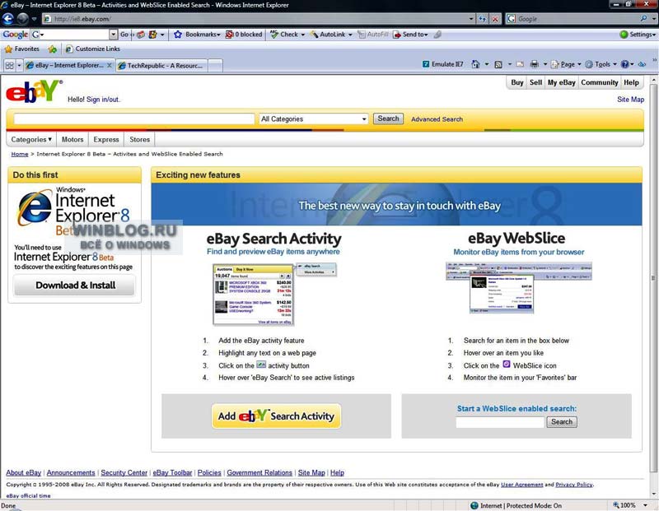The width and height of the screenshot is (659, 511).
Task: Expand the Google toolbar search history dropdown
Action: [x=113, y=35]
